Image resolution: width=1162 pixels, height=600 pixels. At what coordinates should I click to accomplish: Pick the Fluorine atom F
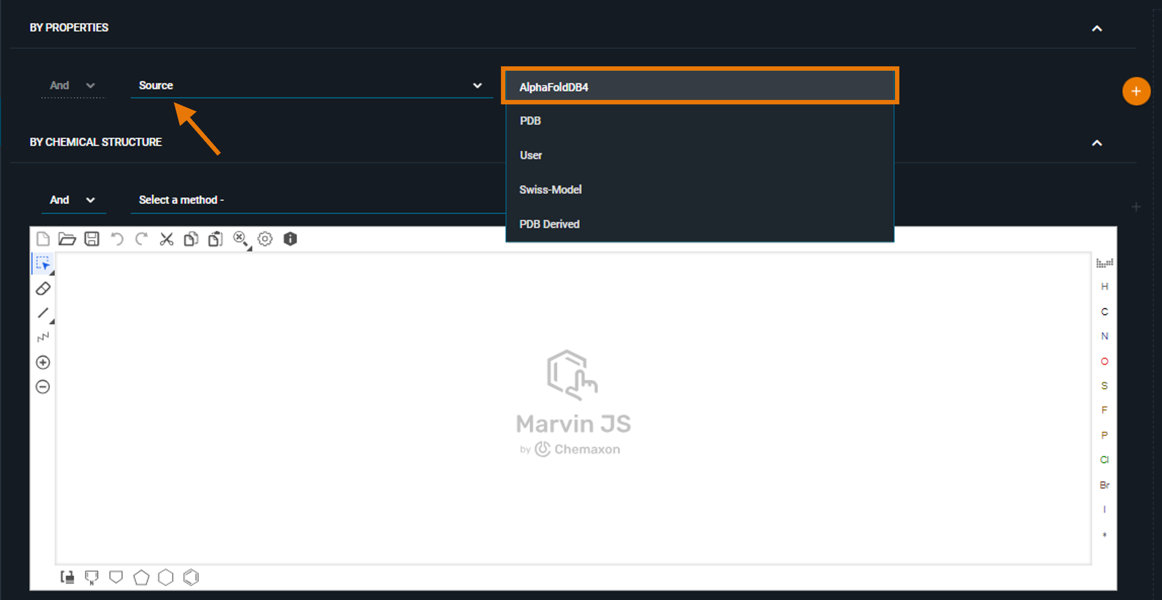tap(1104, 410)
